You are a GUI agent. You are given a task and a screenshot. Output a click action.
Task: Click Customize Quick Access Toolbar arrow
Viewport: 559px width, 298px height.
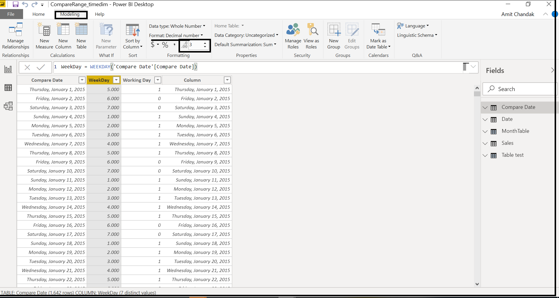[x=42, y=5]
